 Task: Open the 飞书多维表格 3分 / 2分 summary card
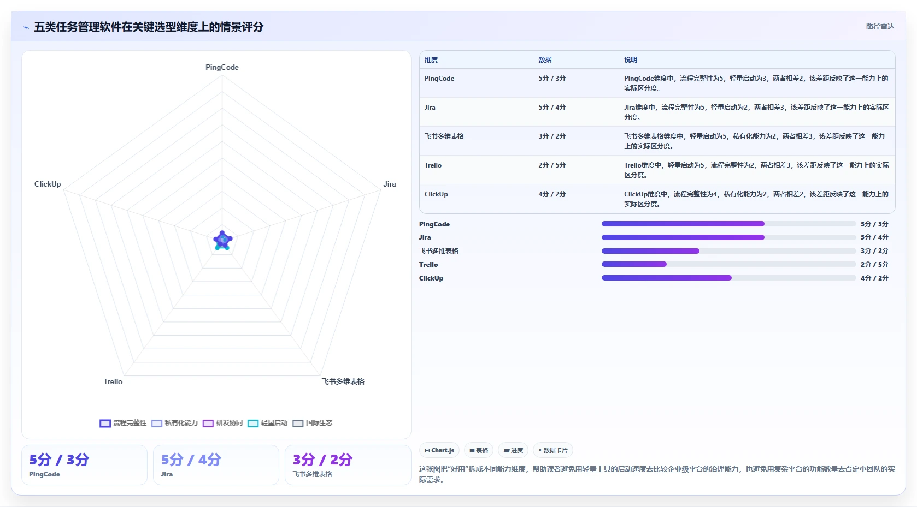click(348, 465)
